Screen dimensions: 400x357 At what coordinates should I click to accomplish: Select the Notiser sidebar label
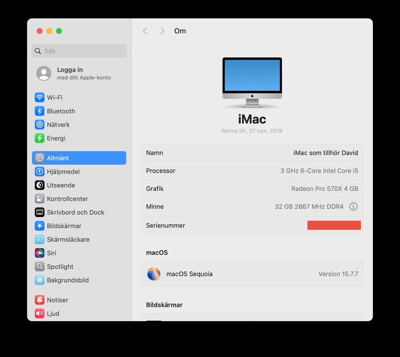click(57, 299)
